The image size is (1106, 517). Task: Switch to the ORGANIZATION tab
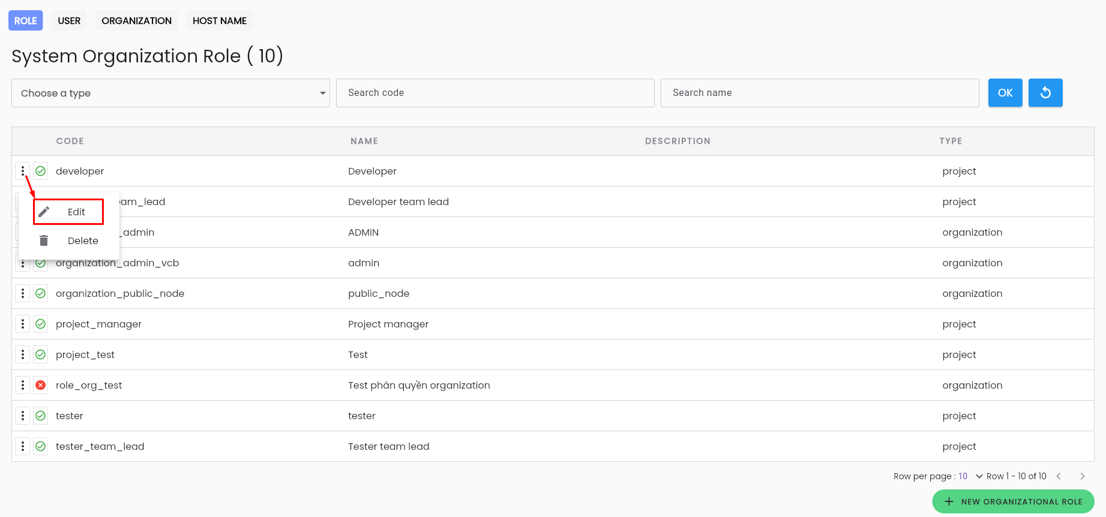click(137, 20)
